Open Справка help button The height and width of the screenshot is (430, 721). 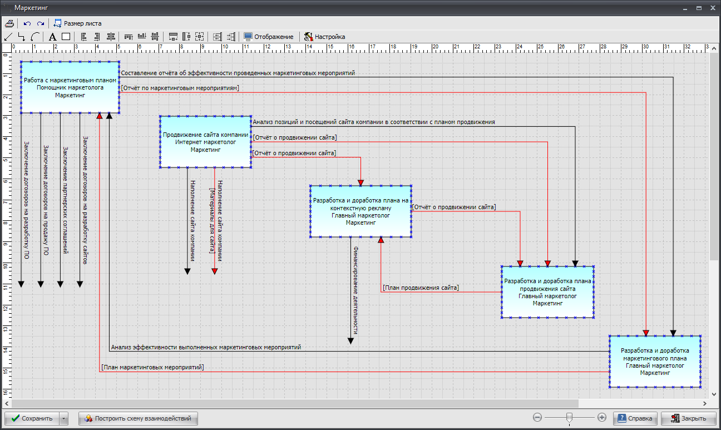coord(635,418)
